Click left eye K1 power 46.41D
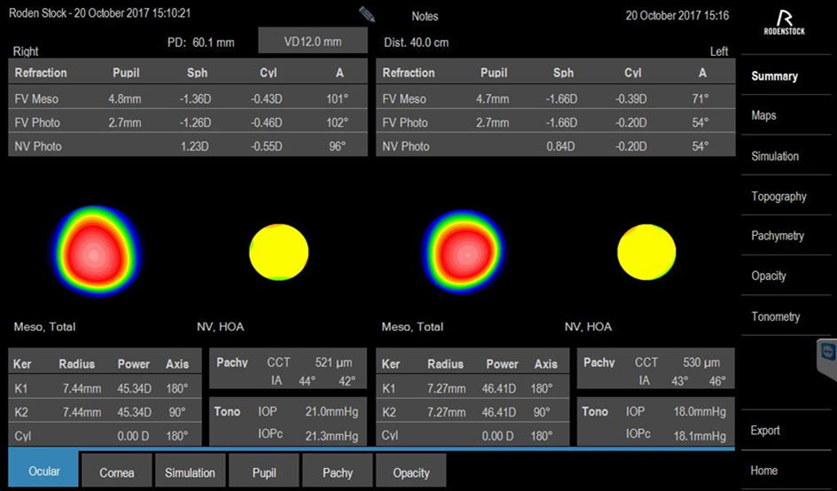 coord(498,388)
